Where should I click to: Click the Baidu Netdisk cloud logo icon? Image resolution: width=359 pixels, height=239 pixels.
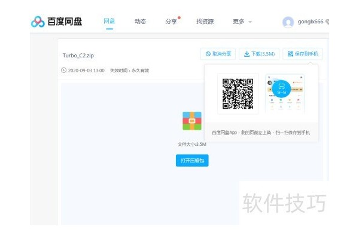click(38, 22)
